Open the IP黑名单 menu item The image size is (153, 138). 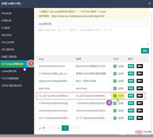point(6,21)
